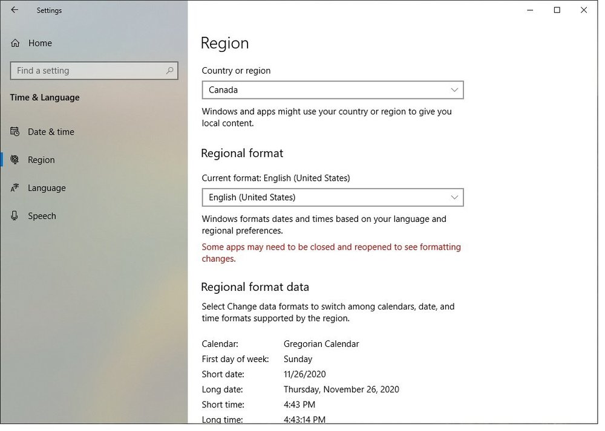Click the Region globe icon in sidebar
This screenshot has width=605, height=431.
pos(15,160)
